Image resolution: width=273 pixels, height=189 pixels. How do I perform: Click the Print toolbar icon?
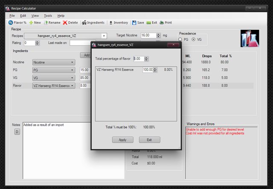(x=162, y=23)
